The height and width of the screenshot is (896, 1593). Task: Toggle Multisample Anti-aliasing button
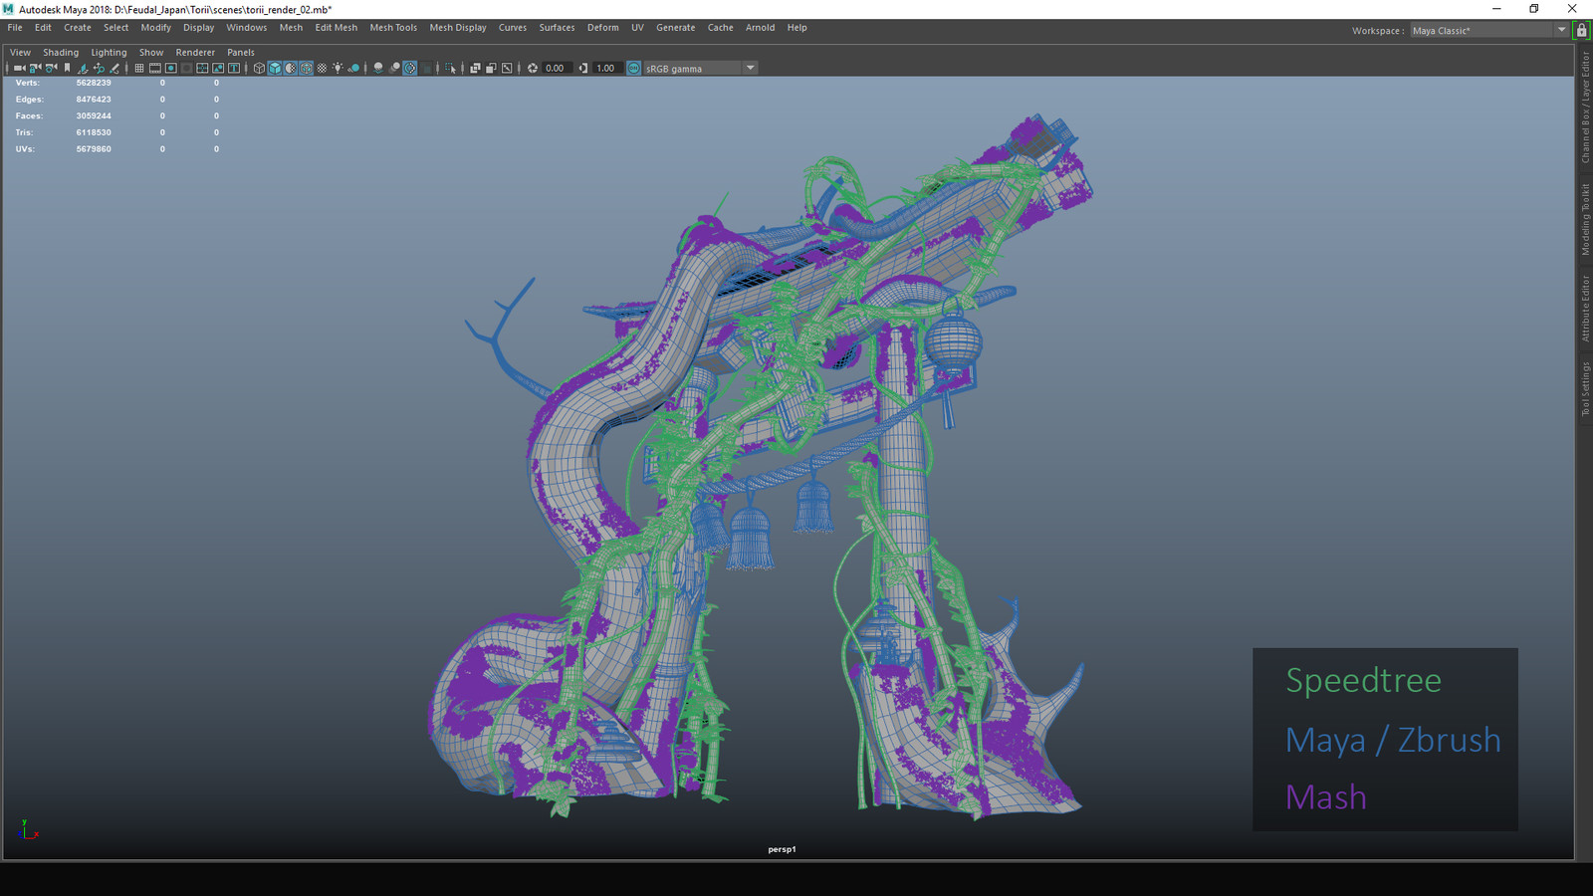click(410, 68)
